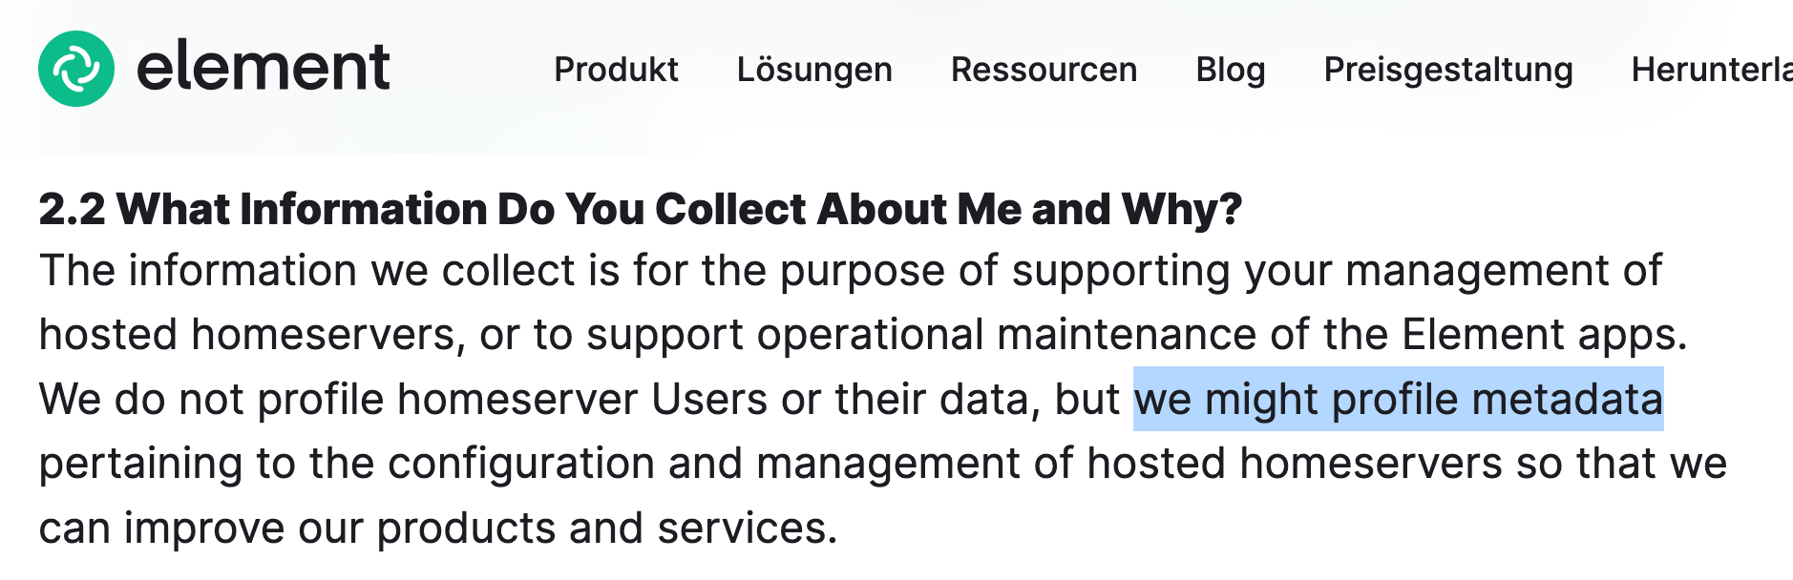The height and width of the screenshot is (580, 1793).
Task: Select Ressourcen in the navigation bar
Action: click(1044, 70)
